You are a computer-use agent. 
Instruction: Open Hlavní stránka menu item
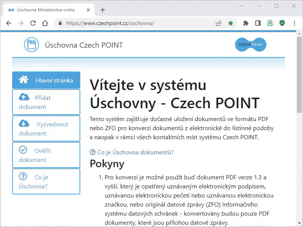coord(46,80)
